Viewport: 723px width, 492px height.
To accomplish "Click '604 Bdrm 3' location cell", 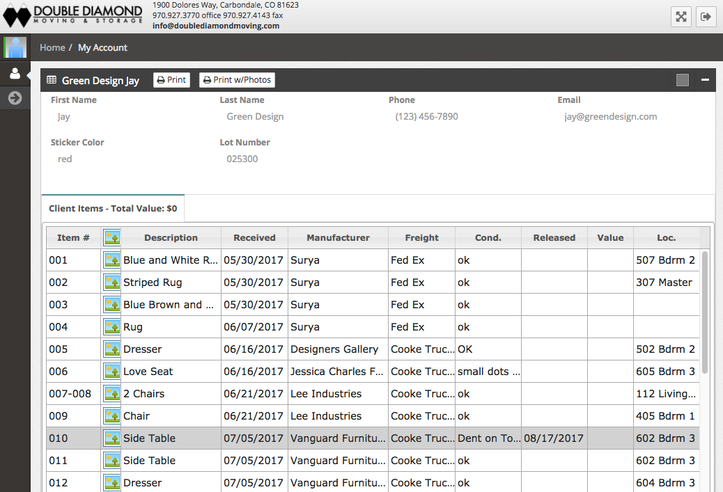I will coord(667,482).
